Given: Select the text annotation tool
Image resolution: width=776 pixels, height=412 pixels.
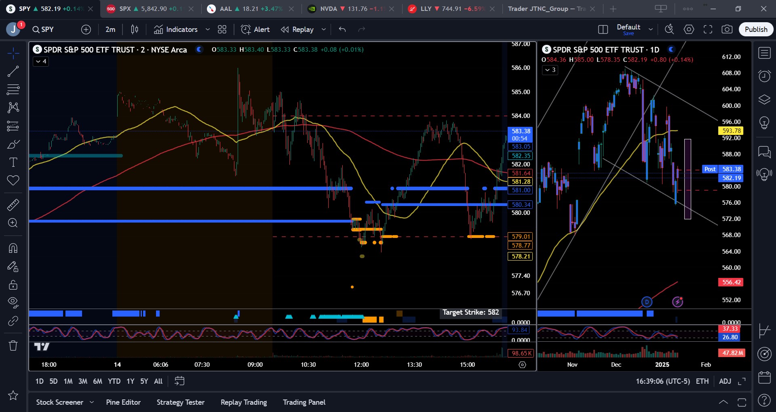Looking at the screenshot, I should click(x=13, y=162).
